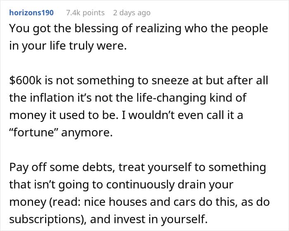Click the word 'anymore.' after fortune
Image resolution: width=289 pixels, height=231 pixels.
87,133
